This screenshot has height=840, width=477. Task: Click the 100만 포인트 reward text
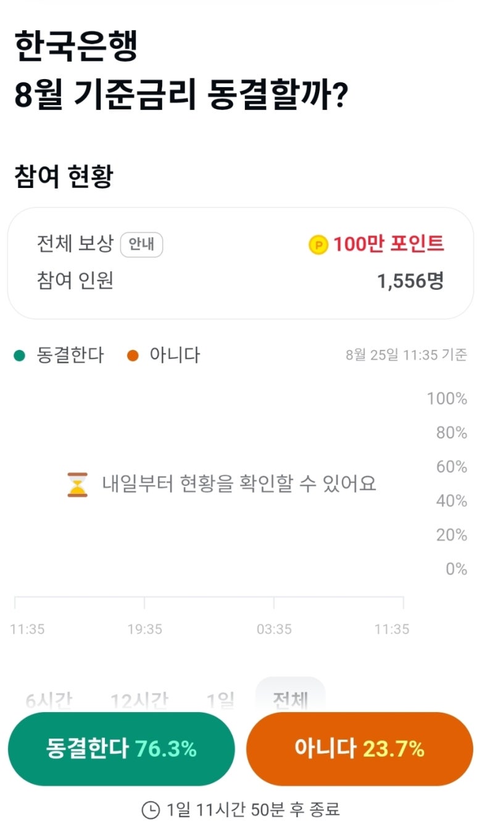pos(389,245)
